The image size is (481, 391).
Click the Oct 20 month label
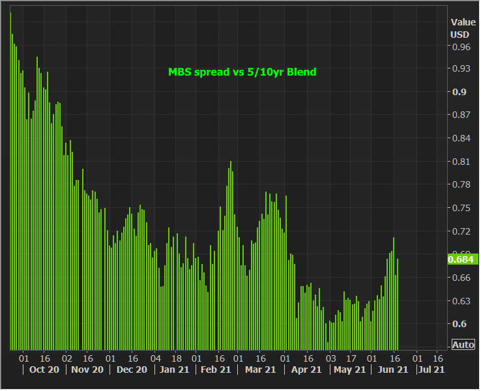coord(44,369)
